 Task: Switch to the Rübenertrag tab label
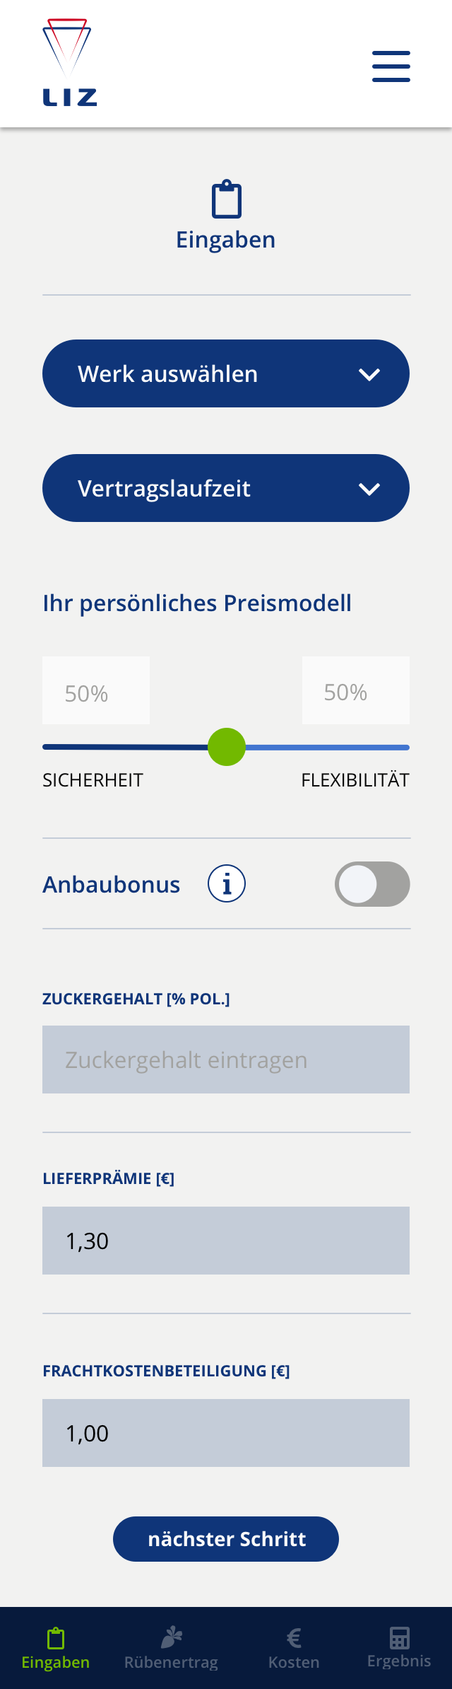coord(171,1662)
